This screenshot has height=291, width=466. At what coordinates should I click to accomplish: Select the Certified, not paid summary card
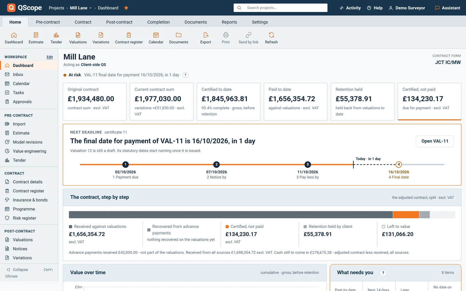[x=430, y=102]
